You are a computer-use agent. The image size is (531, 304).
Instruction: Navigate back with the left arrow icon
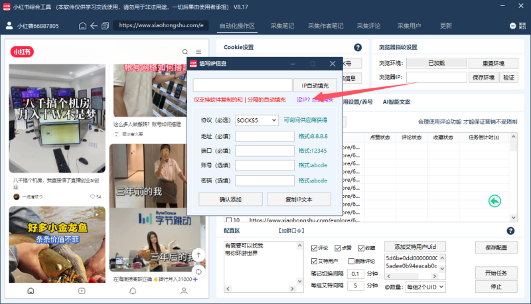pyautogui.click(x=94, y=26)
